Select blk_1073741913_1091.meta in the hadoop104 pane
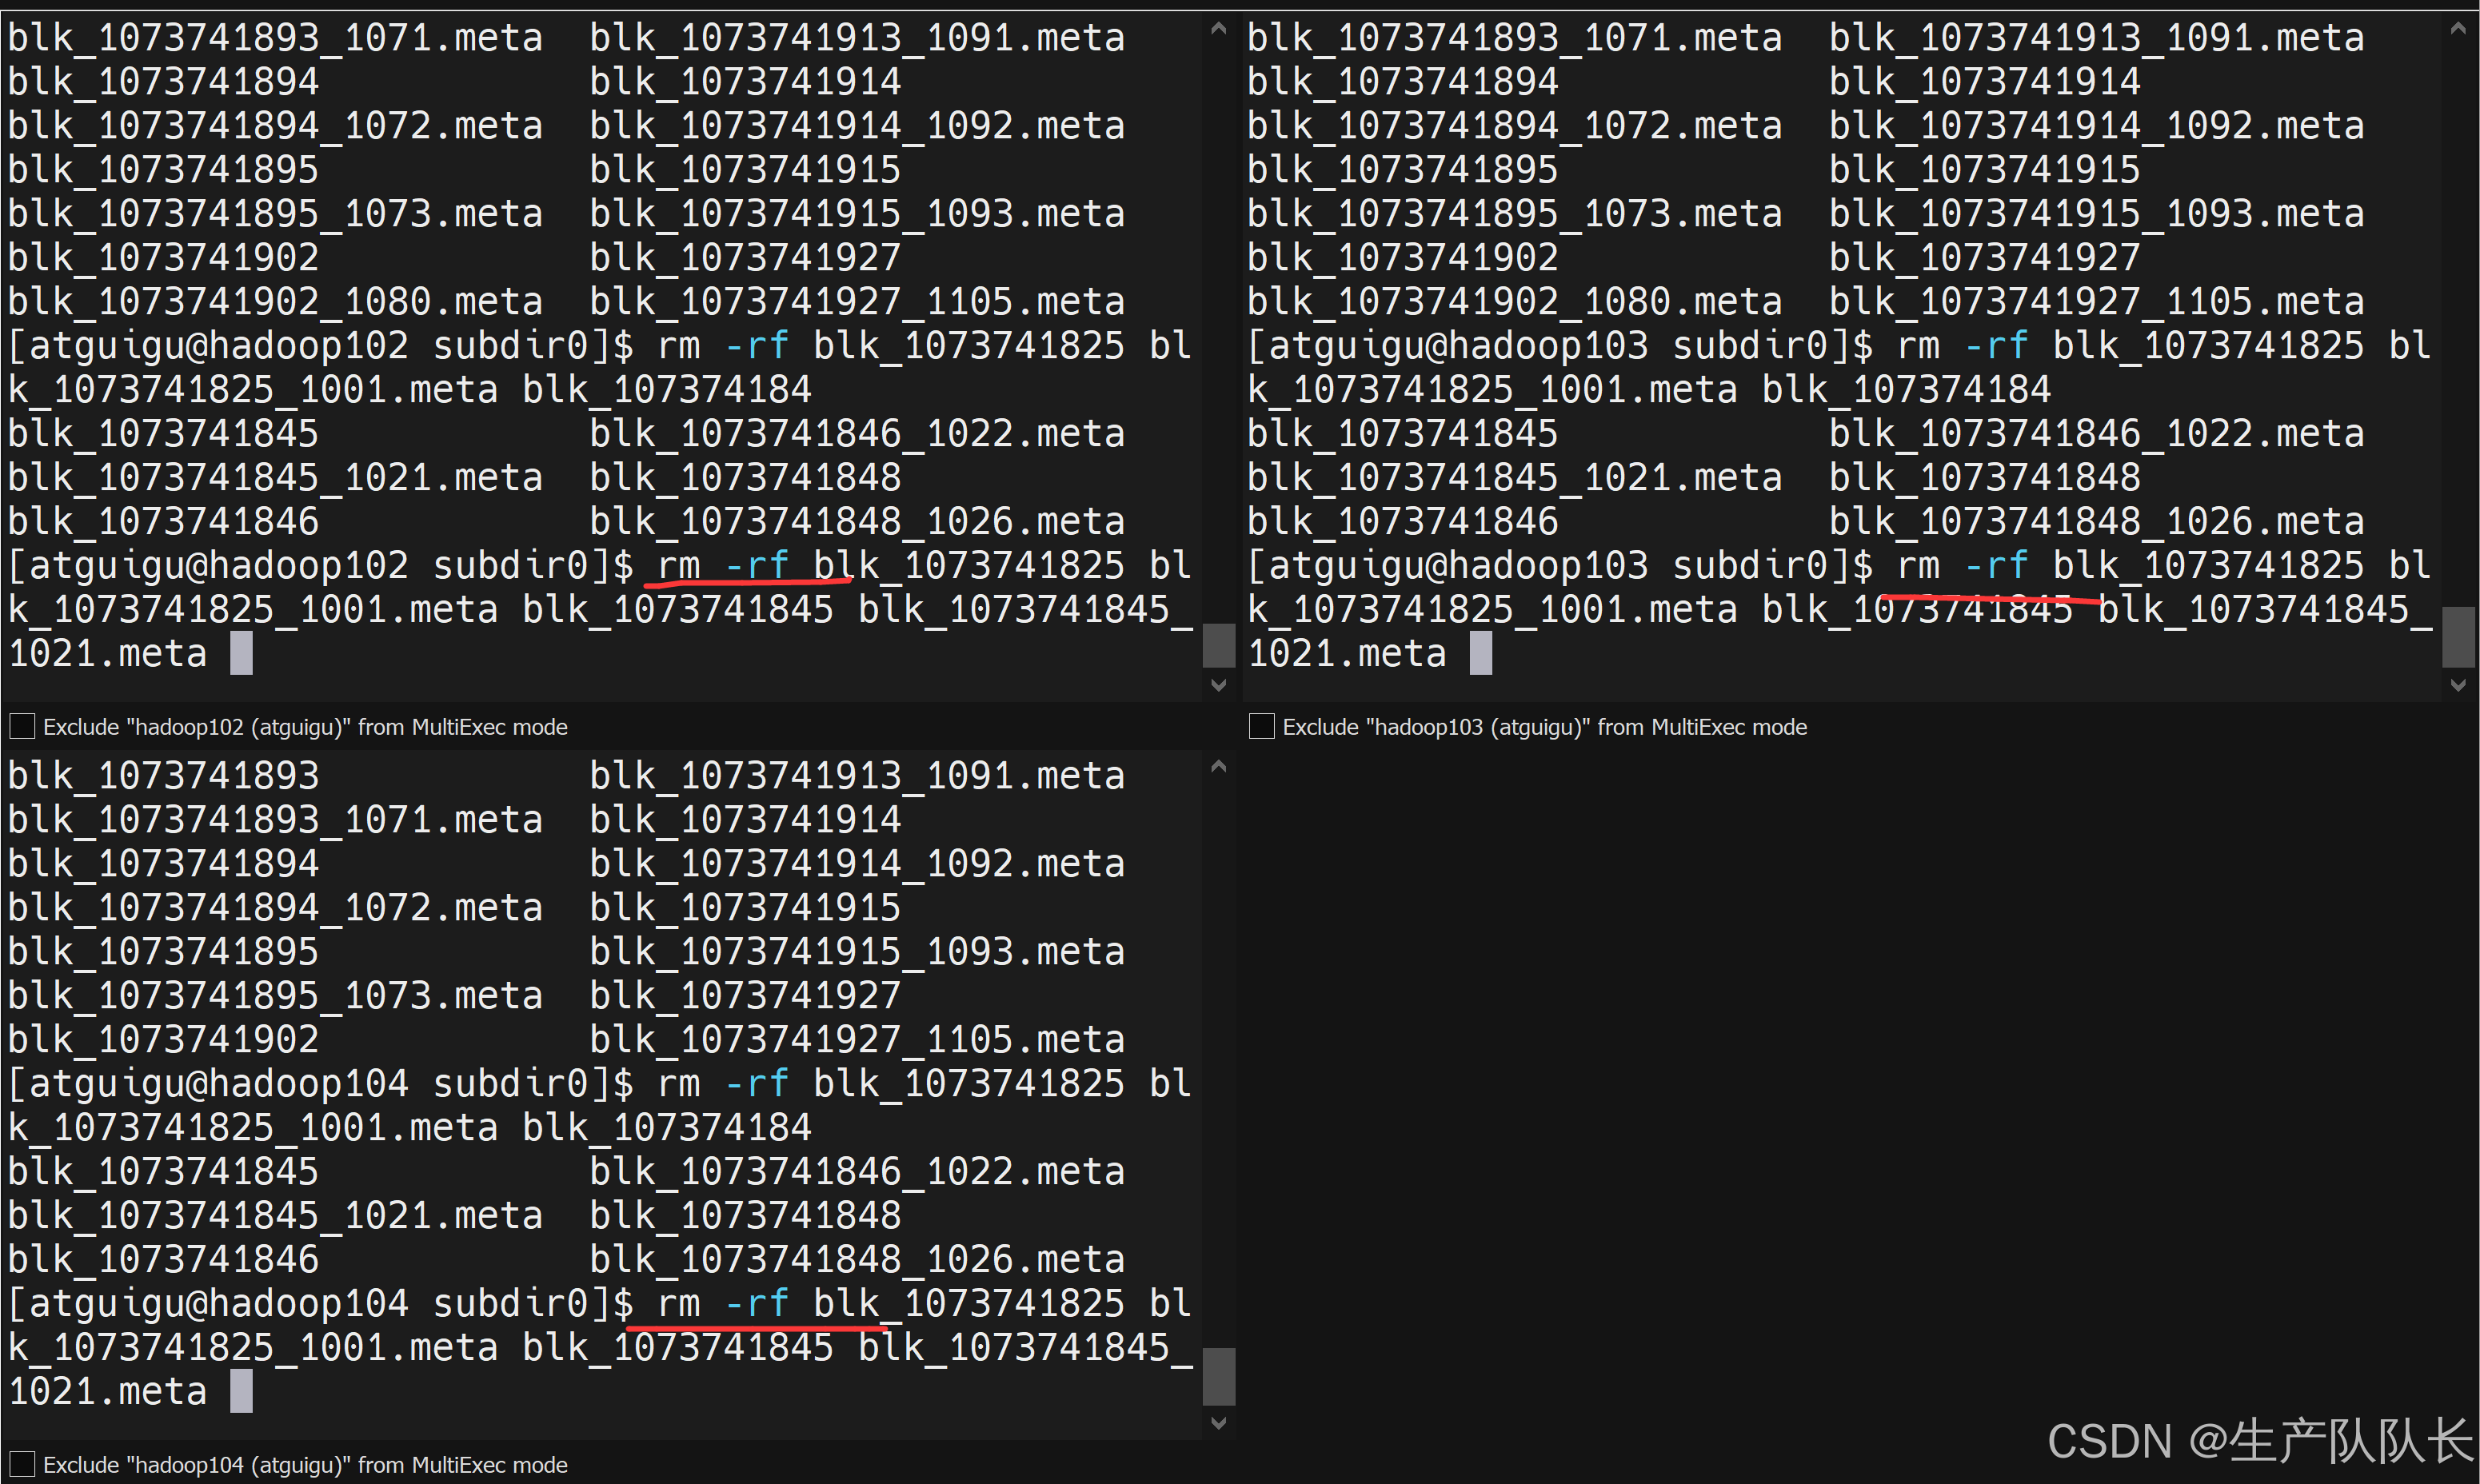 (x=857, y=776)
